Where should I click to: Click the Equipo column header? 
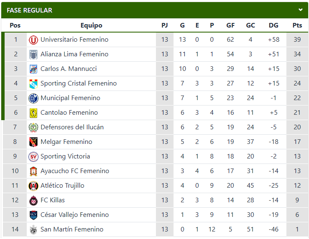pyautogui.click(x=91, y=25)
